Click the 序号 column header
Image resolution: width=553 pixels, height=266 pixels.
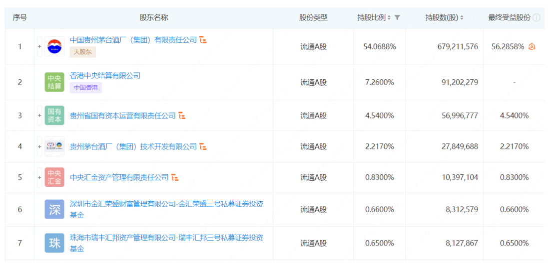(x=20, y=17)
